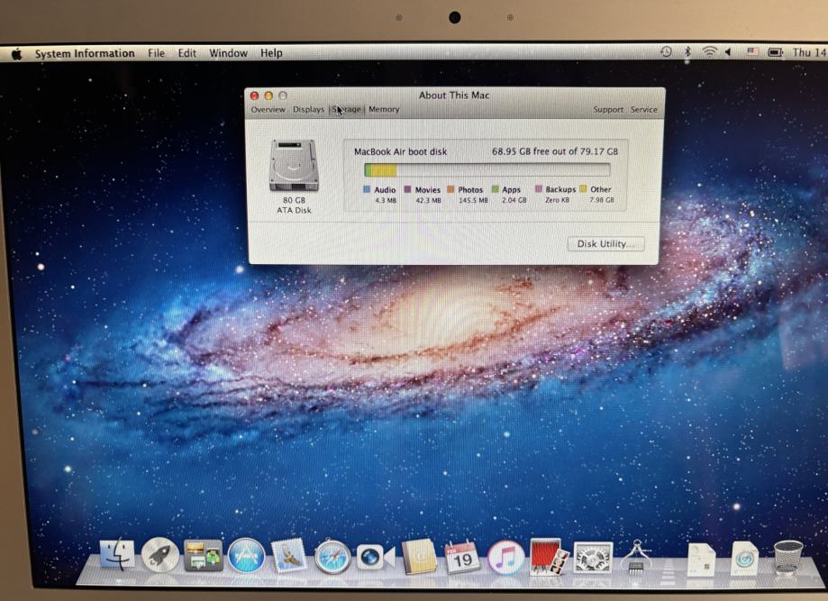Click the purple Movies legend swatch
828x601 pixels.
coord(407,189)
